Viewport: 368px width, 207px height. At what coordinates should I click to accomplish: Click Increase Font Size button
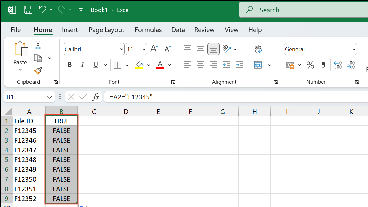(x=154, y=49)
